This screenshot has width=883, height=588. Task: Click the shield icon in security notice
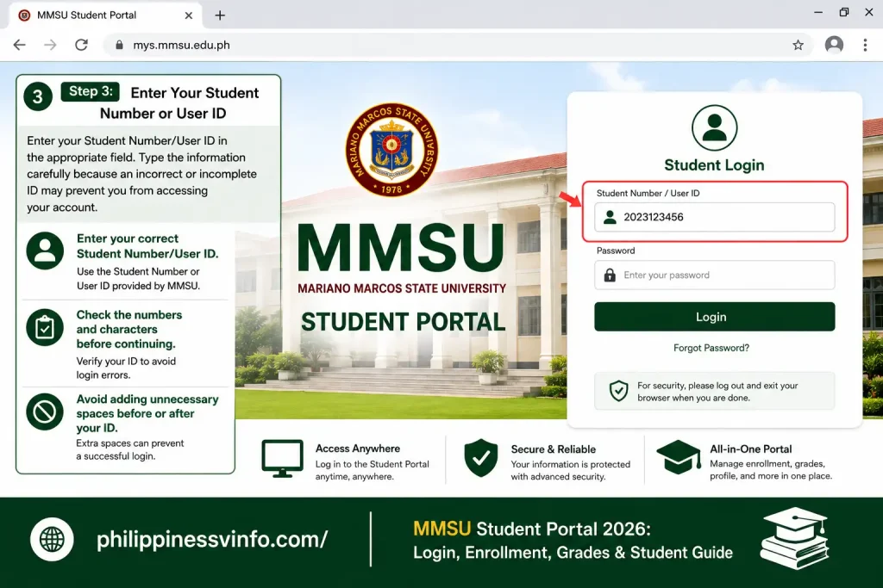coord(619,391)
